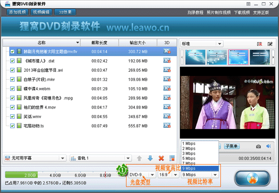Show previous menu templates with left arrow
Screen dimensions: 279x193
pyautogui.click(x=182, y=57)
